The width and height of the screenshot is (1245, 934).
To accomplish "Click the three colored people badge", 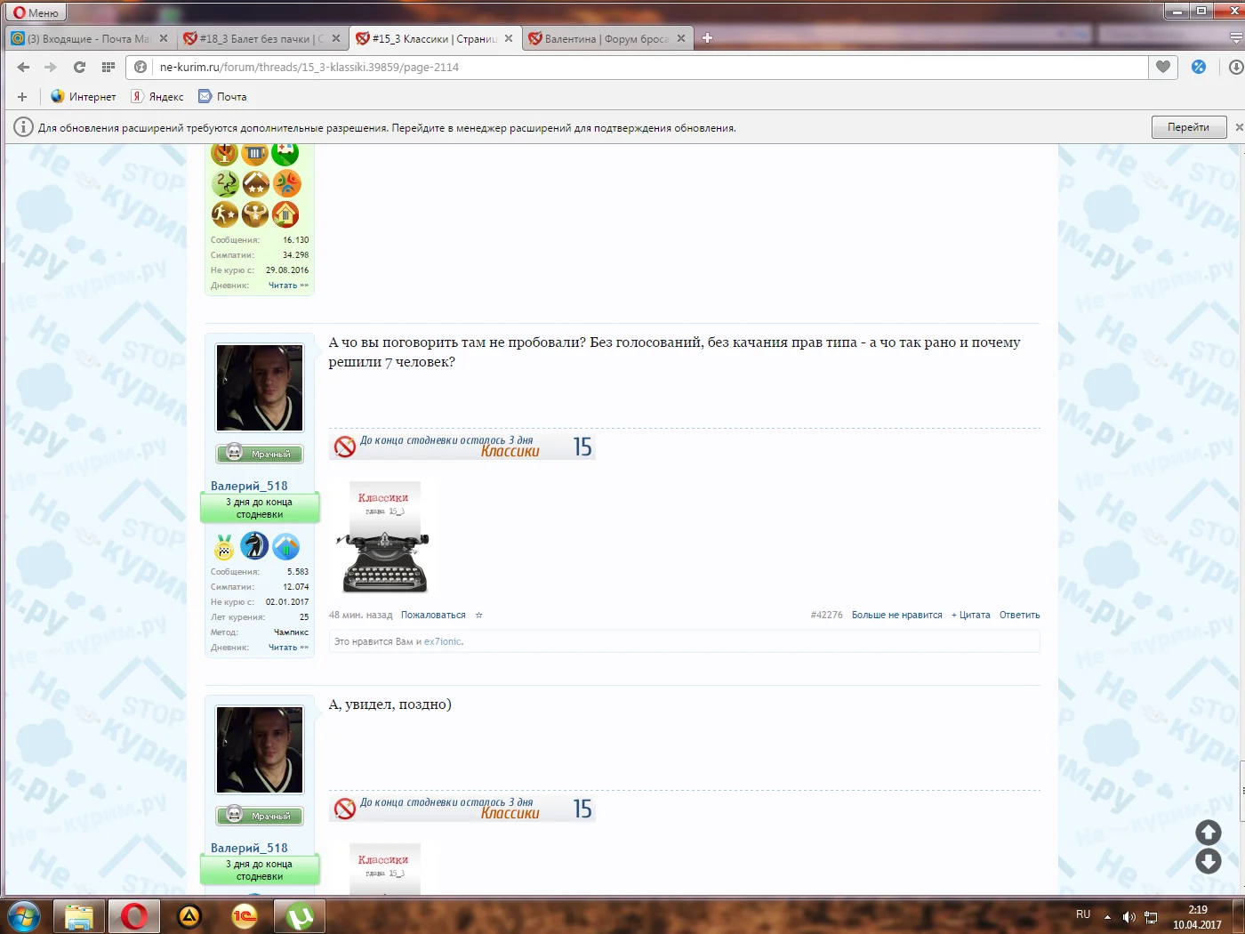I will (285, 184).
